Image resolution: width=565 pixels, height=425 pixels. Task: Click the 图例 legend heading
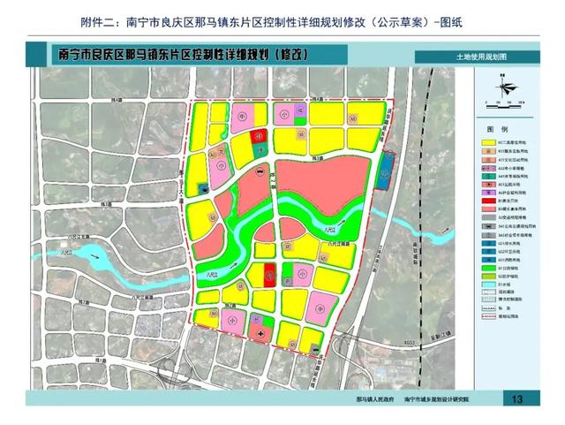(x=497, y=129)
